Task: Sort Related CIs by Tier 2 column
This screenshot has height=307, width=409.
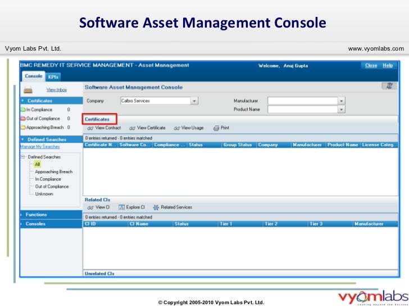Action: [x=285, y=224]
